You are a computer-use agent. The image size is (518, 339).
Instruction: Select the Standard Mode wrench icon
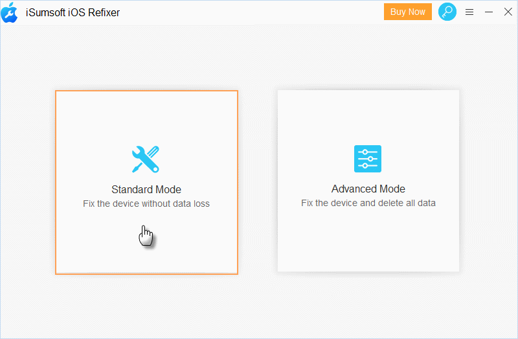146,159
